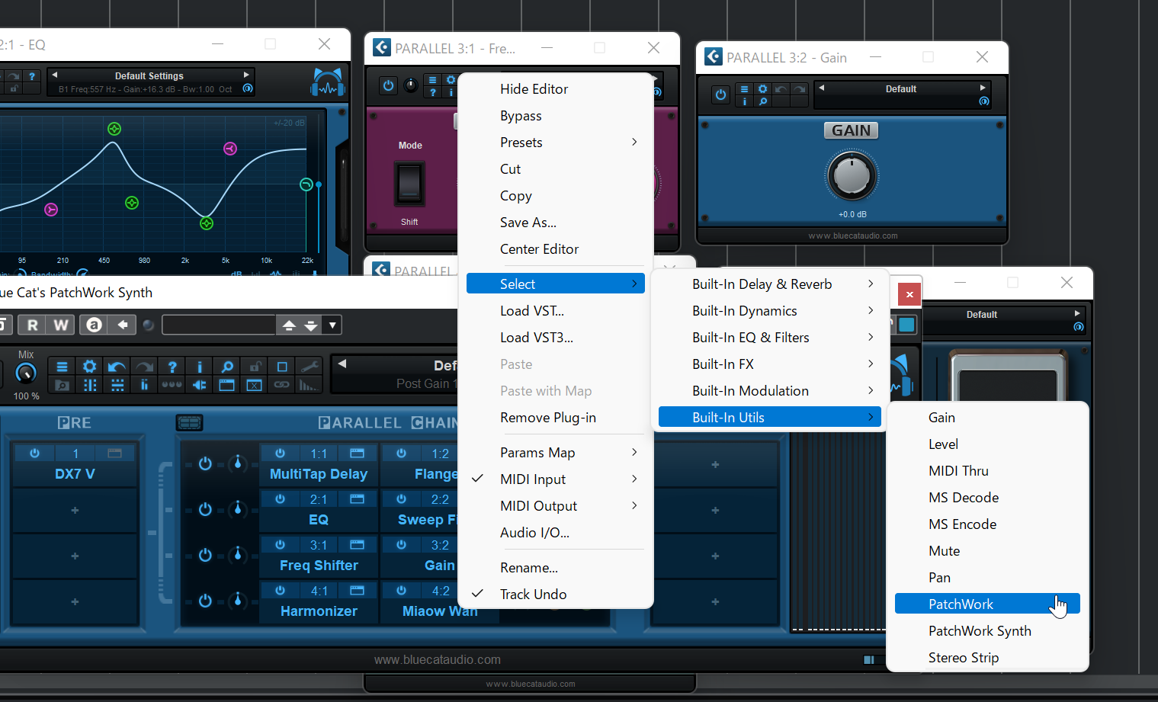
Task: Toggle bypass power in PARALLEL 3:2 Gain window
Action: click(720, 95)
